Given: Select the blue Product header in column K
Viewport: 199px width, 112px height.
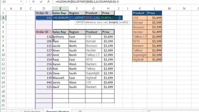Looking at the screenshot, I should (x=140, y=13).
